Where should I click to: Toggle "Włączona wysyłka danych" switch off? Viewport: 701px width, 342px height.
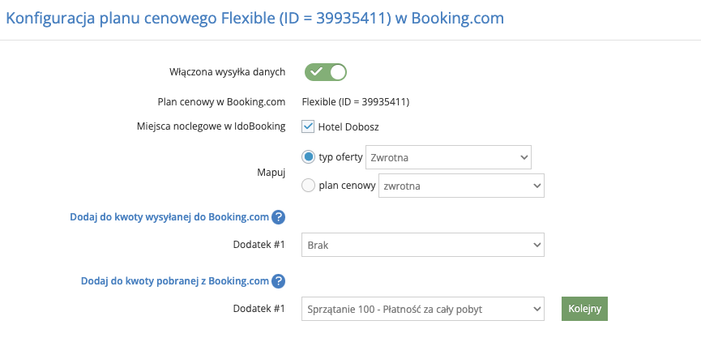click(326, 72)
